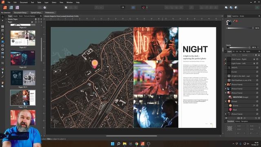This screenshot has width=261, height=147.
Task: Toggle visibility of the Group layer
Action: coord(257,101)
